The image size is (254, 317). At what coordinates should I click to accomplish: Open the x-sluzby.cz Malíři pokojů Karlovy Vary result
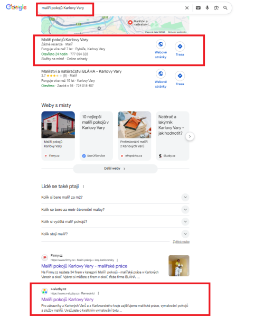tap(67, 300)
